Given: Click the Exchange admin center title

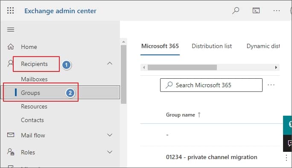Looking at the screenshot, I should pos(60,11).
